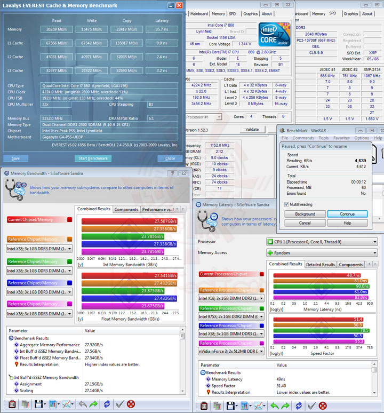Click the Memory Latency results list scrollbar
Viewport: 384px width, 413px height.
374,378
